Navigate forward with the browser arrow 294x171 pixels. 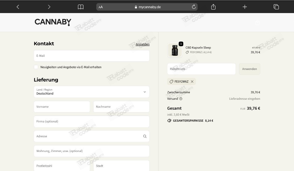tap(49, 7)
